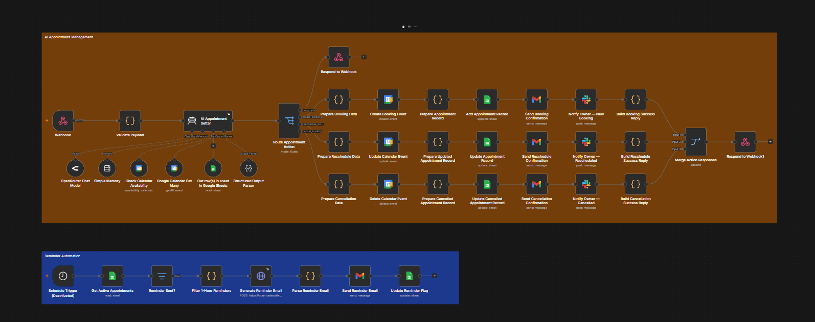
Task: Click the create_booking output connector
Action: [x=300, y=117]
